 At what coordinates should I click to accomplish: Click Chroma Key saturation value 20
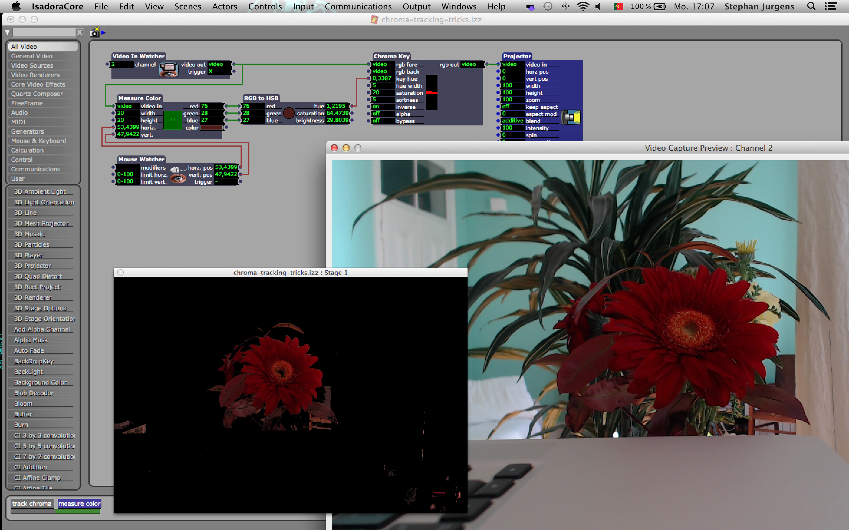pos(382,92)
